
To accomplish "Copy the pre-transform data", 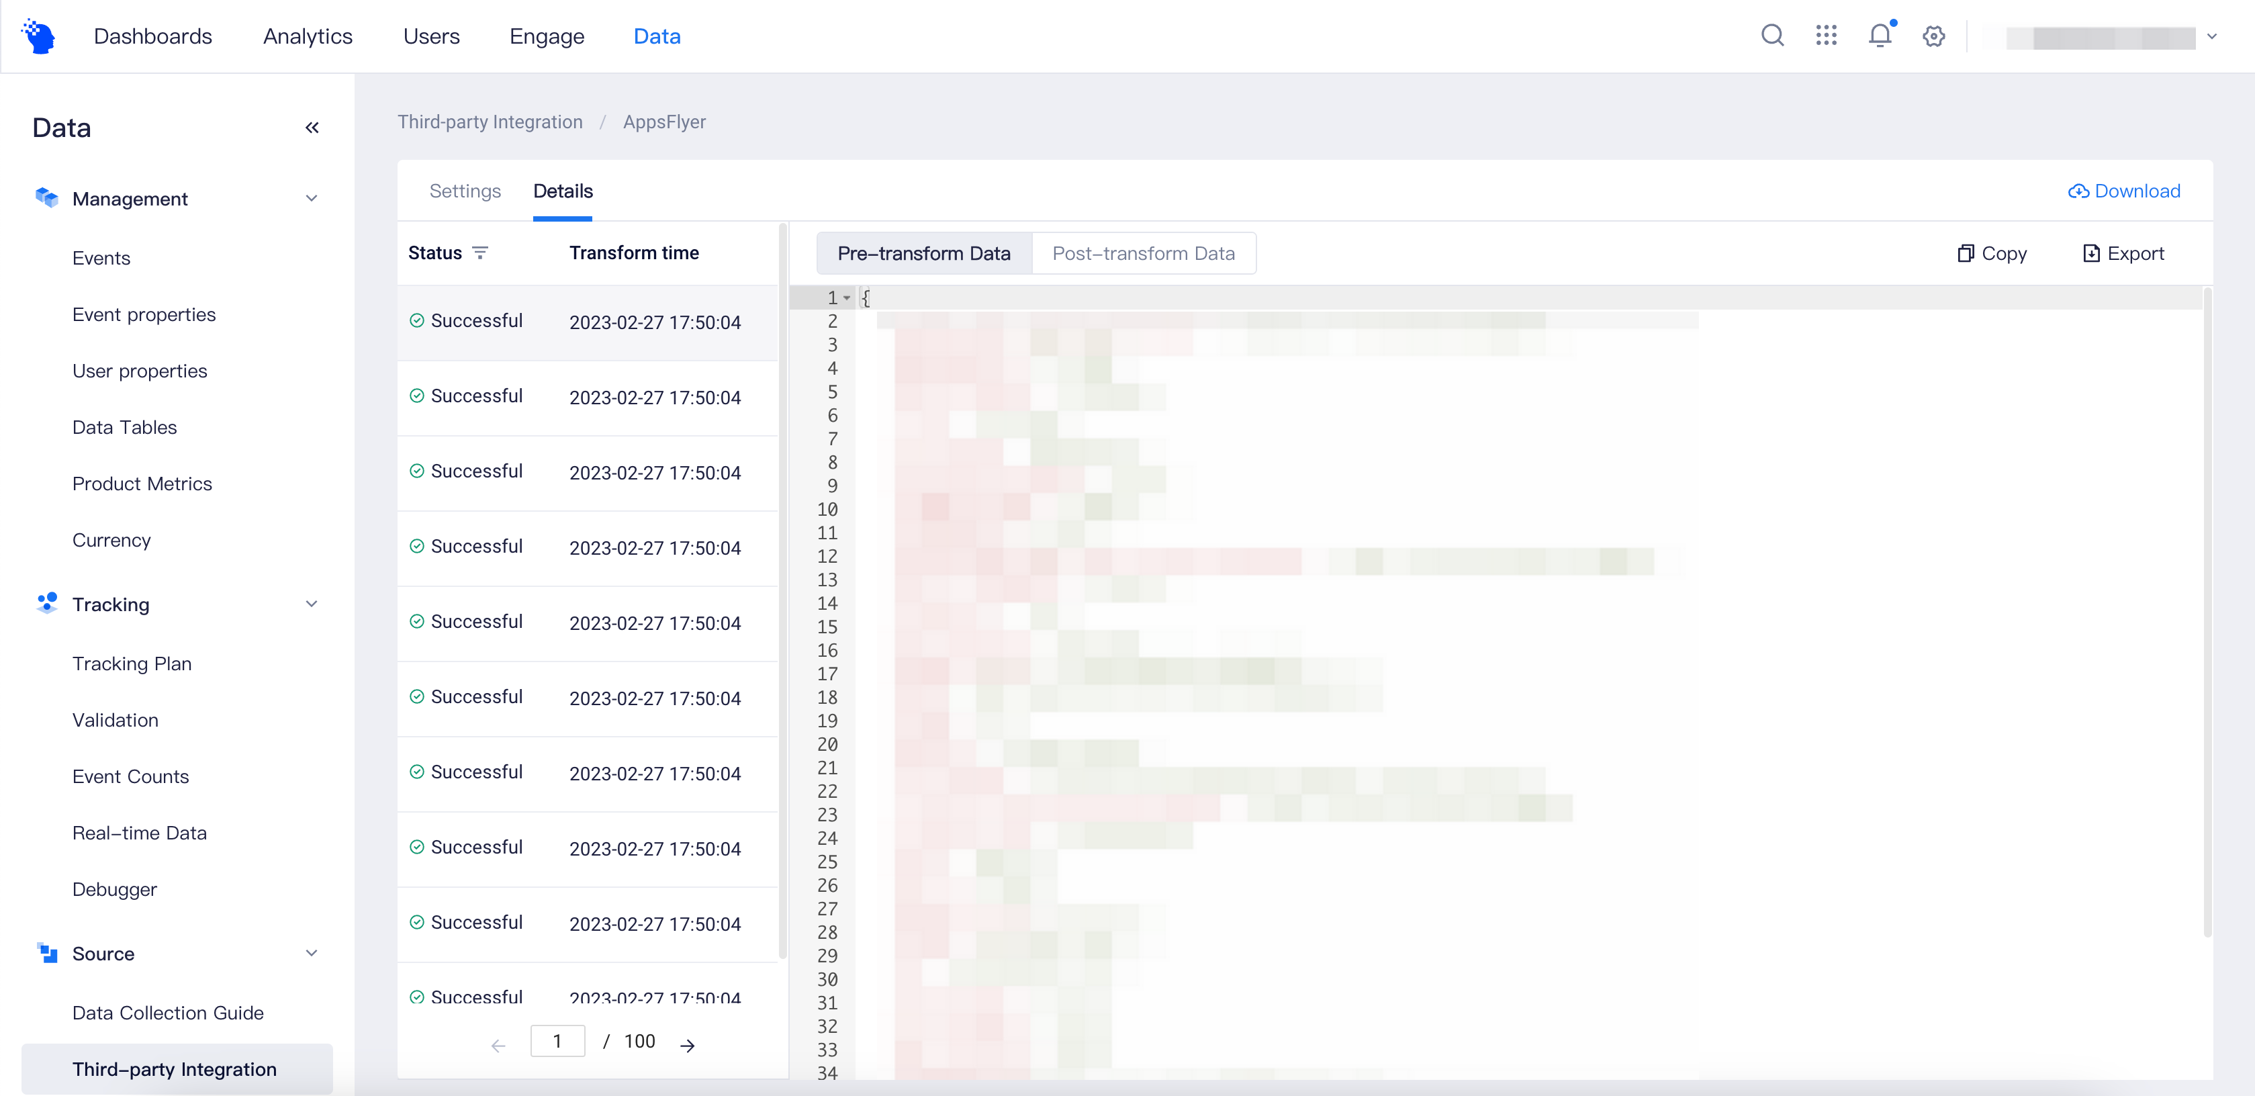I will tap(1992, 253).
